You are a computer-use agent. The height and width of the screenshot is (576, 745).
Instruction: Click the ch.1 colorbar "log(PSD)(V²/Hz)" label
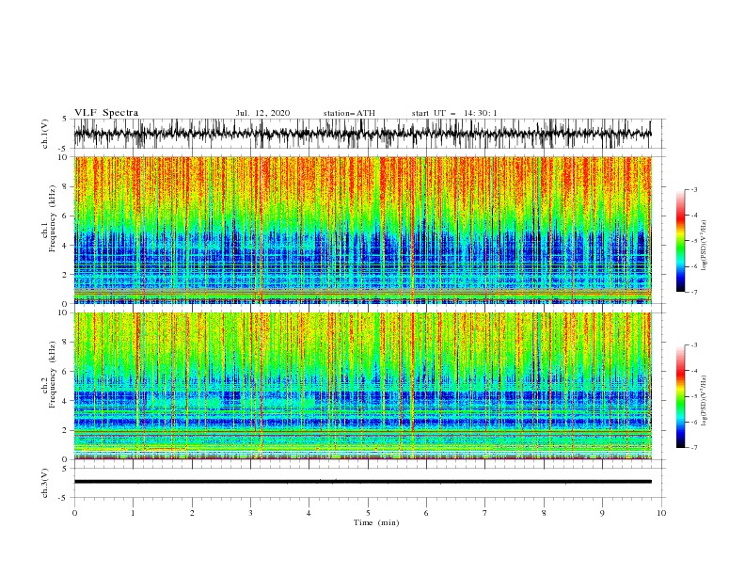pos(705,246)
